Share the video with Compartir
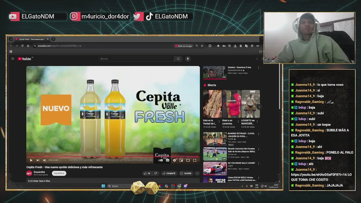361x203 pixels. (x=169, y=173)
